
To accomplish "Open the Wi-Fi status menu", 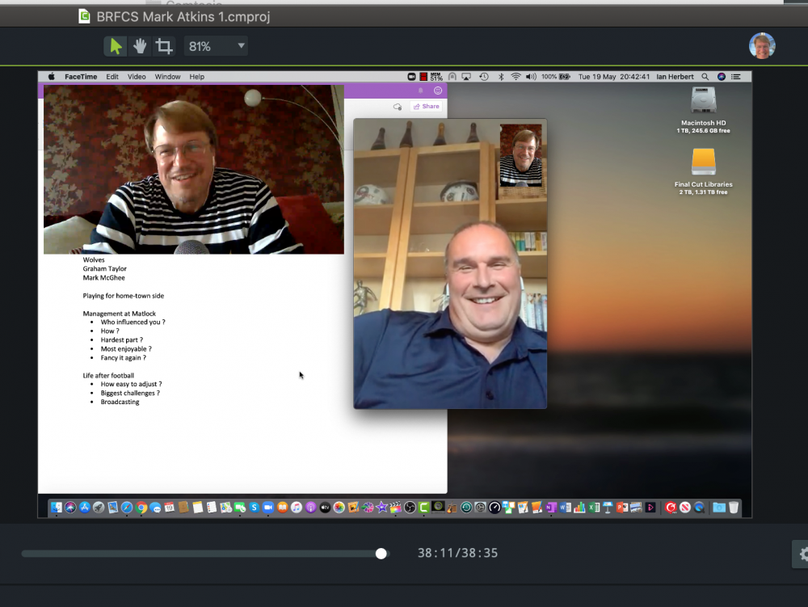I will tap(516, 77).
